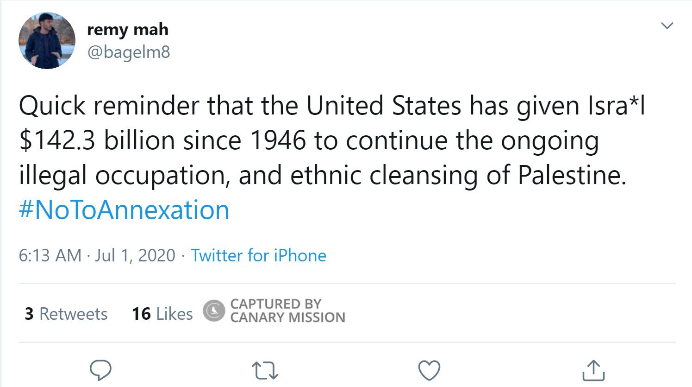The image size is (692, 387).
Task: Toggle the share panel open
Action: (593, 369)
